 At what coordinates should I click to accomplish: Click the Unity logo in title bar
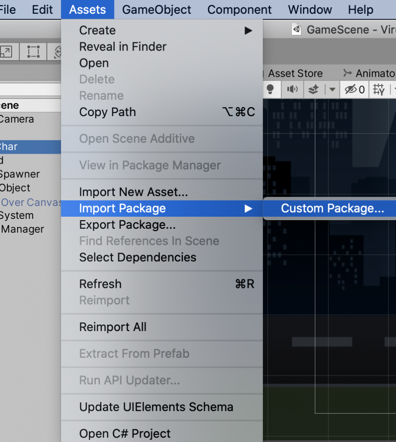pos(296,30)
